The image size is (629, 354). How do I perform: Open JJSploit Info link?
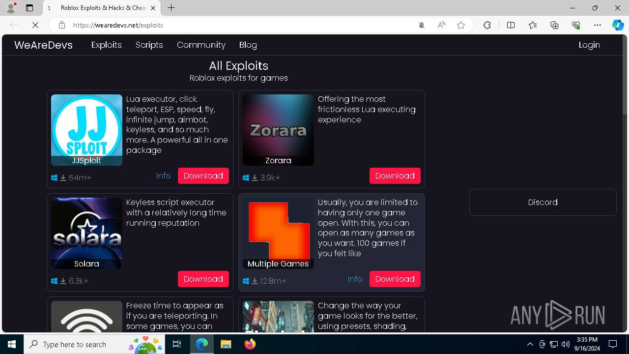(x=163, y=176)
